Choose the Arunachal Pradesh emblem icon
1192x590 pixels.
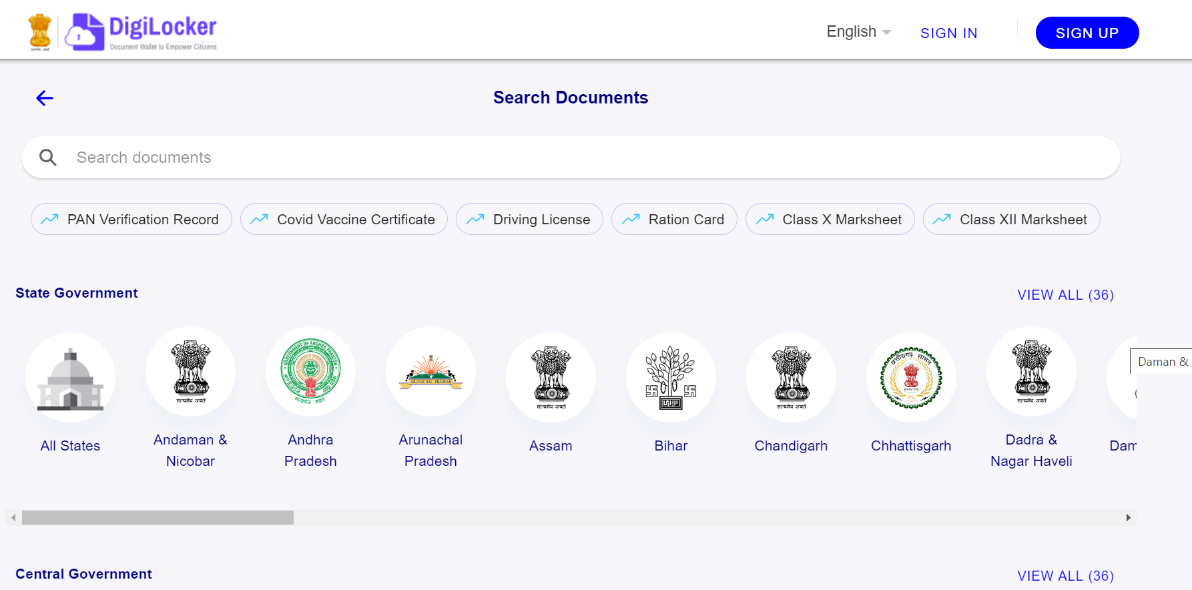coord(430,372)
